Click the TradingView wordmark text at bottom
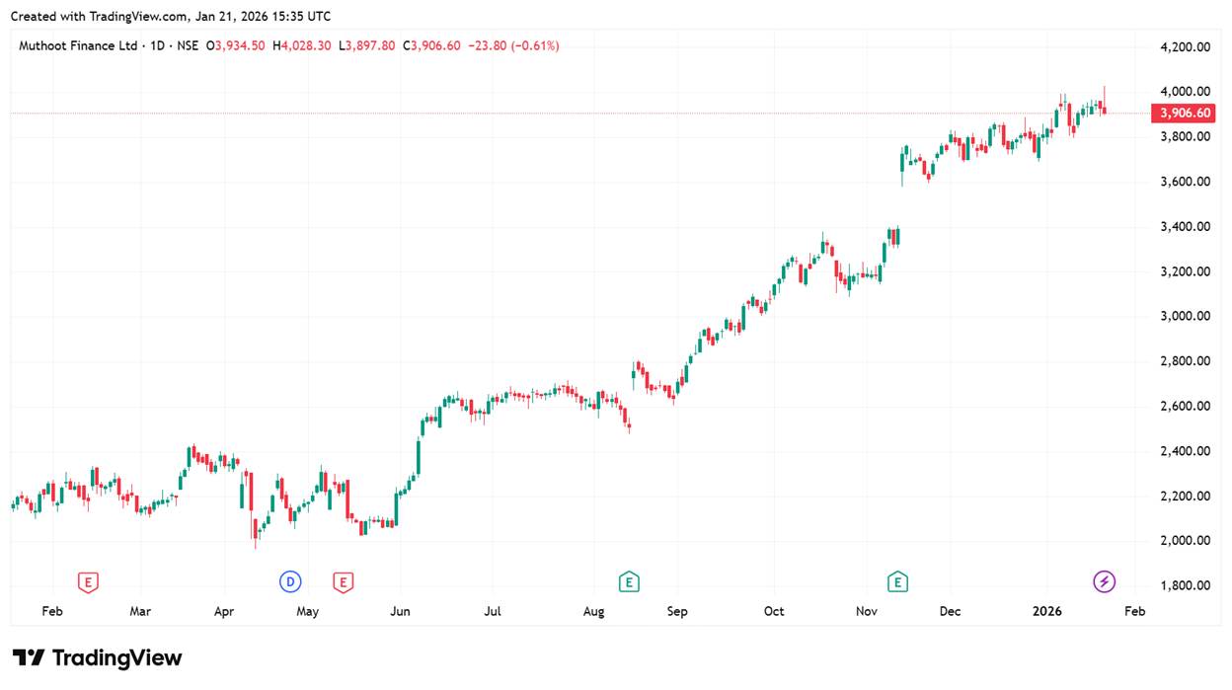 pyautogui.click(x=116, y=657)
